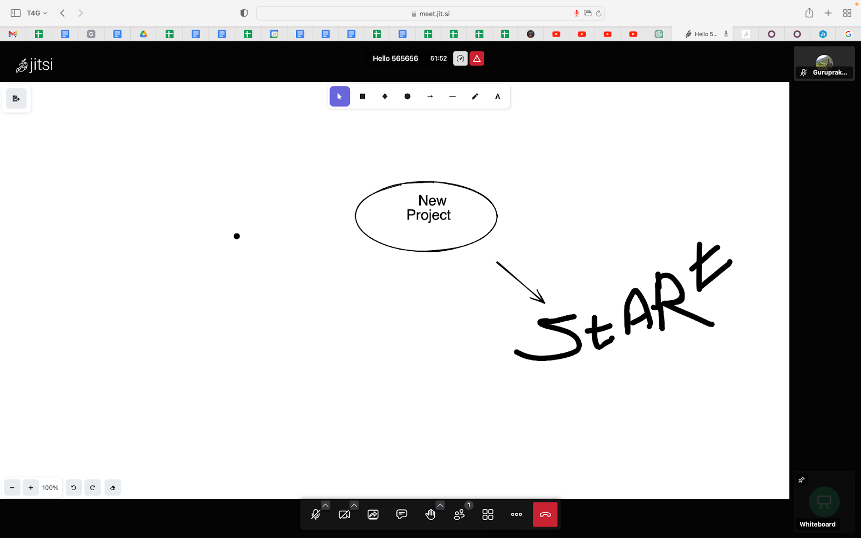This screenshot has height=538, width=861.
Task: Unmute the microphone in the toolbar
Action: click(316, 514)
